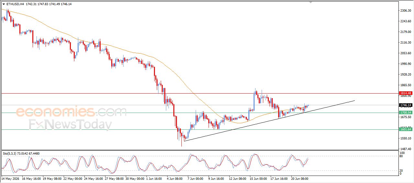
Task: Click the 14 May 2026 date label
Action: pyautogui.click(x=10, y=178)
